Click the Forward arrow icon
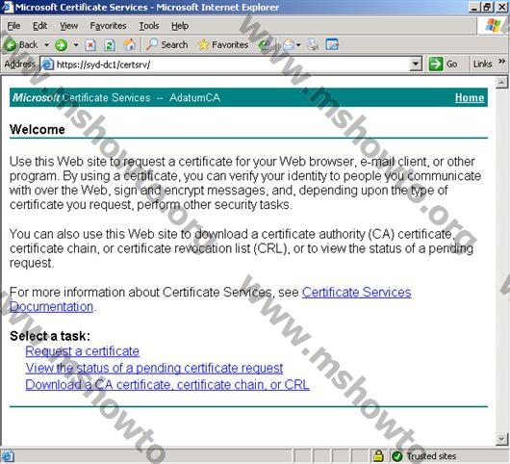The image size is (510, 464). click(x=61, y=45)
